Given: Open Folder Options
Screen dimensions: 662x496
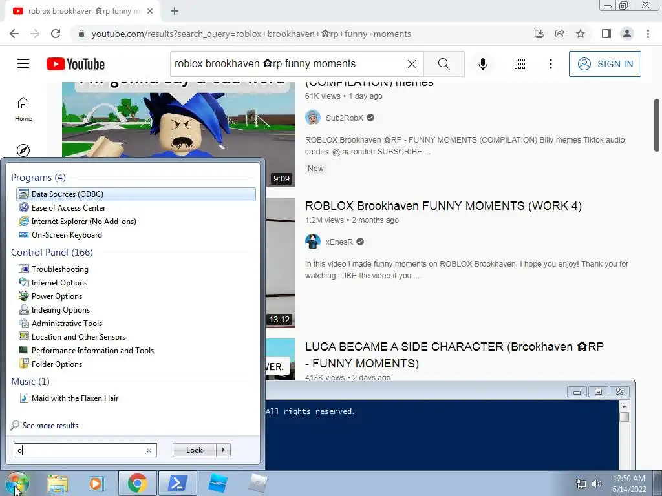Looking at the screenshot, I should [136, 364].
